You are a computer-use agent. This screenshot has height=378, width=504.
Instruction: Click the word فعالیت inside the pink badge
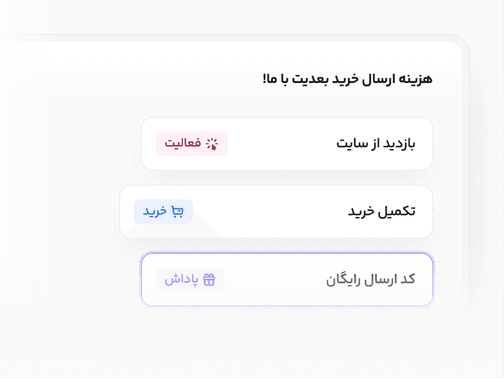click(183, 143)
